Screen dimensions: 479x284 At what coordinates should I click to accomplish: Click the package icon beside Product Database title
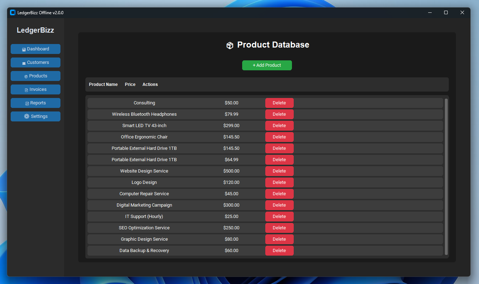[x=230, y=45]
